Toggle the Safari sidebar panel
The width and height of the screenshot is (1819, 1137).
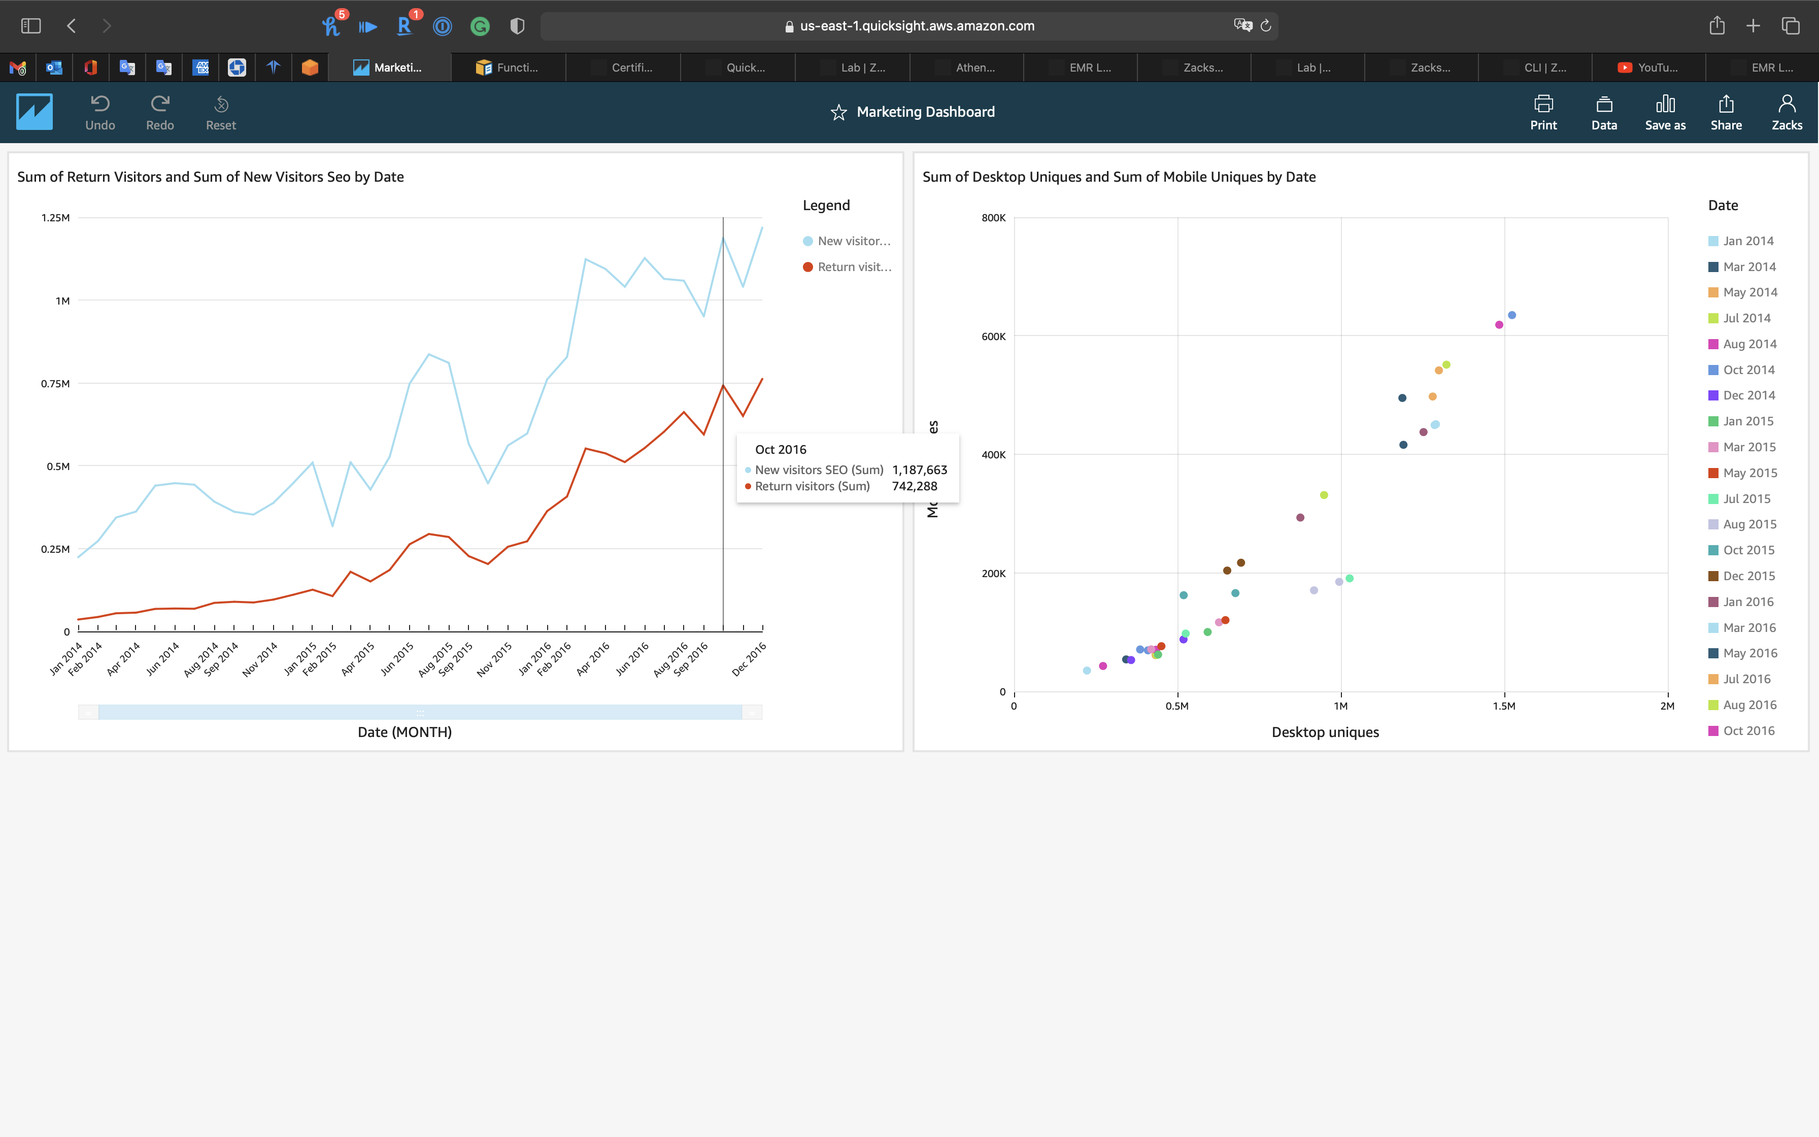pyautogui.click(x=31, y=26)
